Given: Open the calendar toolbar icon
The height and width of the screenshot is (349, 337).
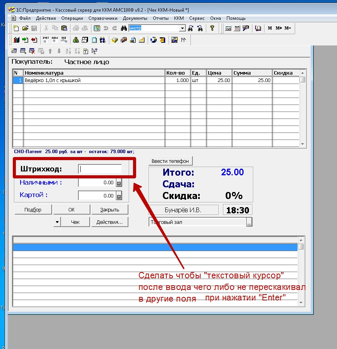Looking at the screenshot, I should click(237, 28).
